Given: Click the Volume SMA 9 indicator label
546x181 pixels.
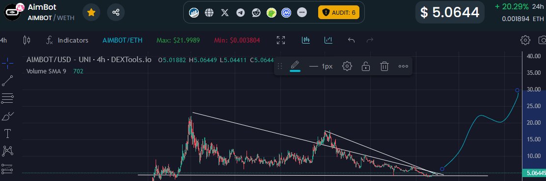Looking at the screenshot, I should click(46, 71).
